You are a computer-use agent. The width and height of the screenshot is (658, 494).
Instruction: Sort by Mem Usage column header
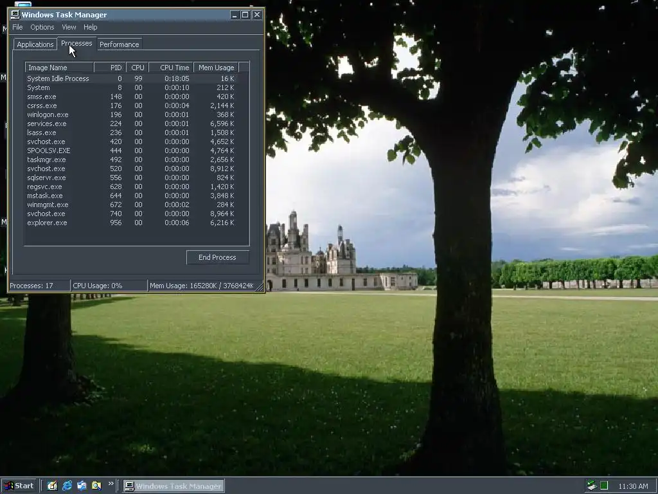(216, 67)
